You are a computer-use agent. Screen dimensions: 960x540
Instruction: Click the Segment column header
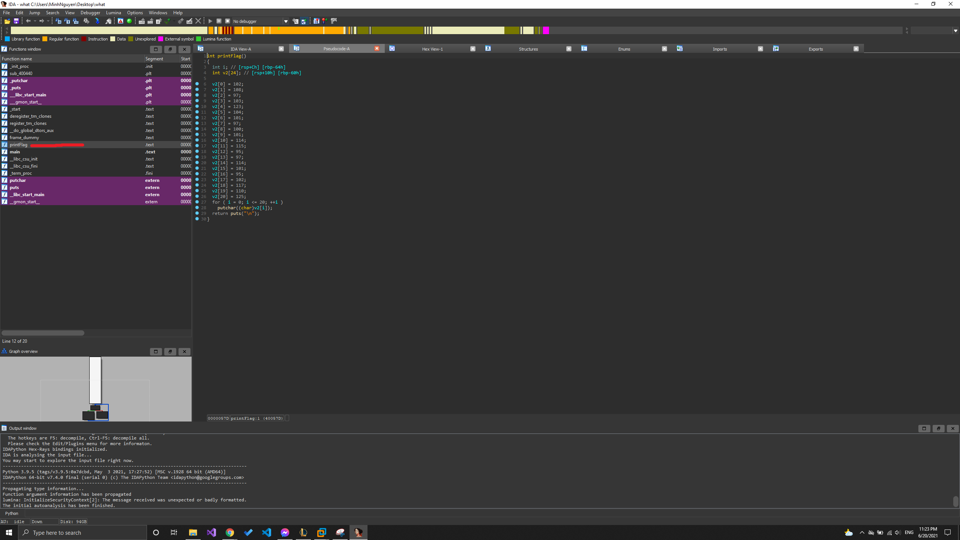162,59
